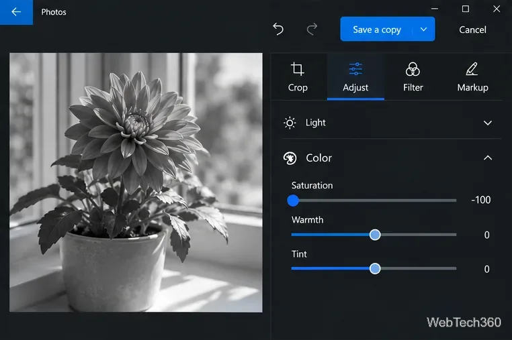Click the Saturation slider handle
512x340 pixels.
pos(293,201)
